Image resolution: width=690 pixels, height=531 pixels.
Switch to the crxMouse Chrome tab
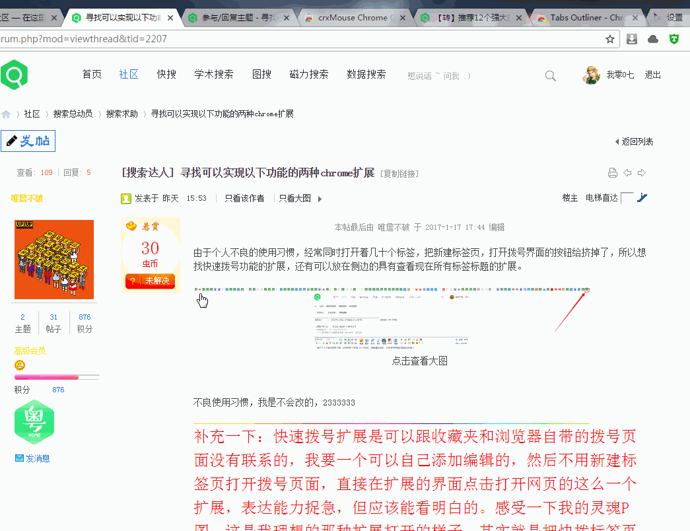pyautogui.click(x=357, y=18)
